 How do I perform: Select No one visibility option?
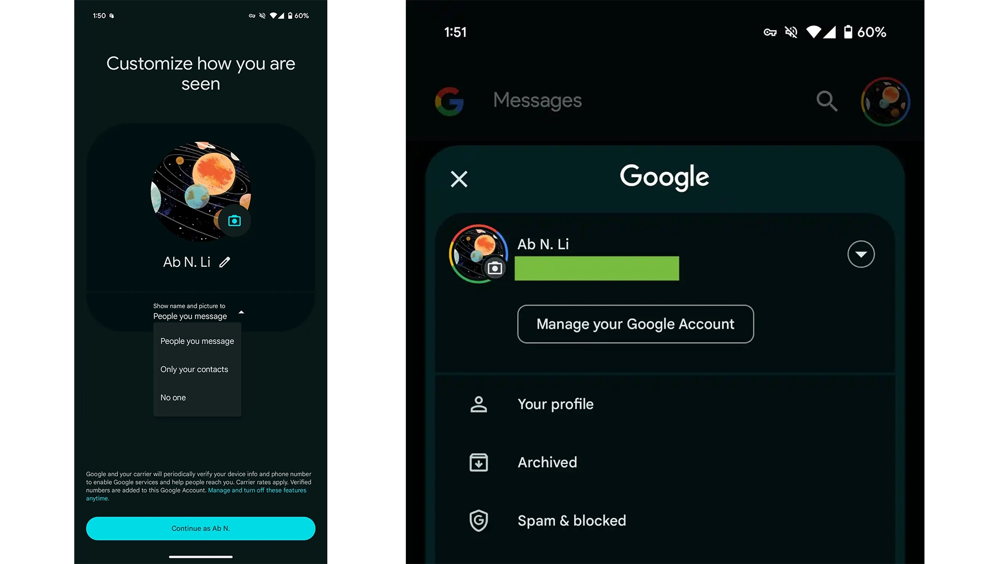pyautogui.click(x=173, y=397)
